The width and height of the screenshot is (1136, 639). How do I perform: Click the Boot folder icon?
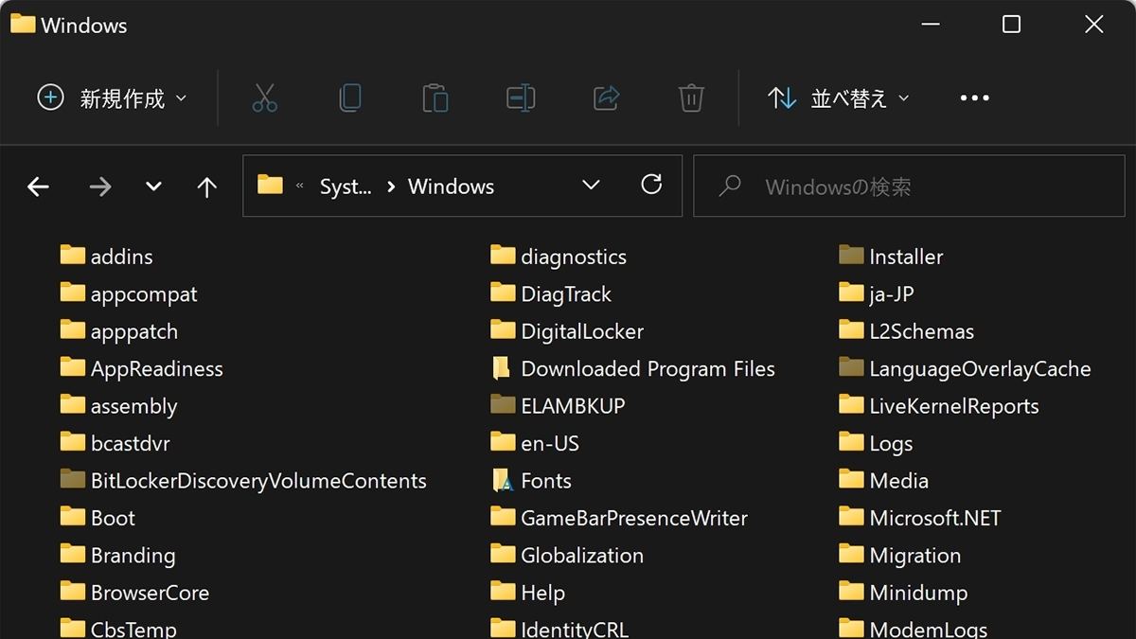point(73,517)
